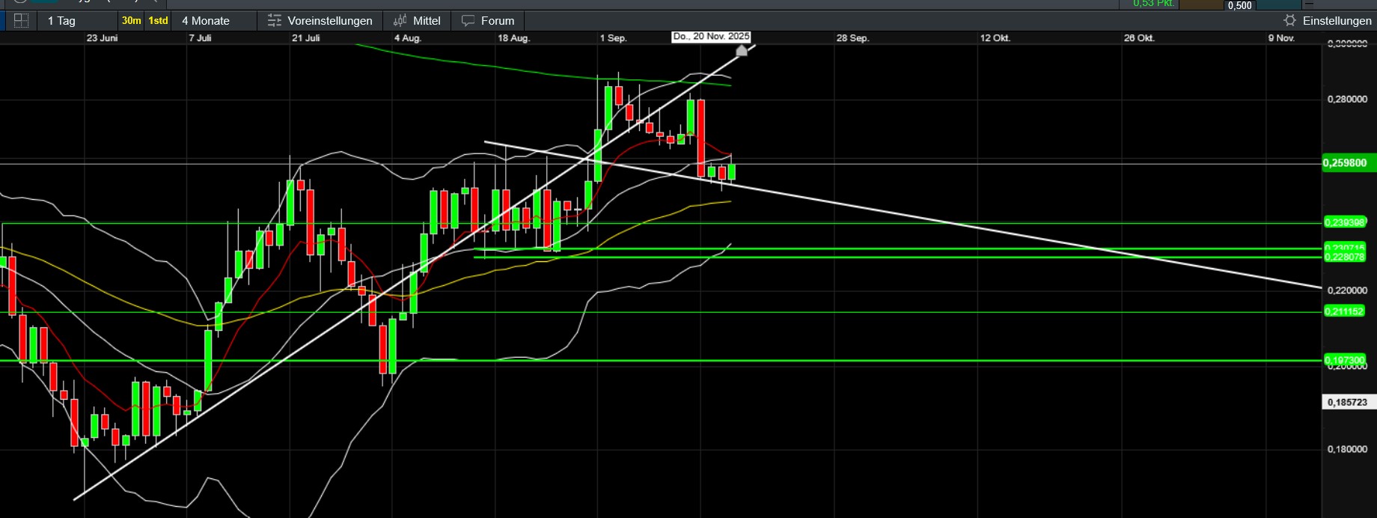1377x518 pixels.
Task: Click the candlestick icon beside Mittel
Action: click(400, 21)
